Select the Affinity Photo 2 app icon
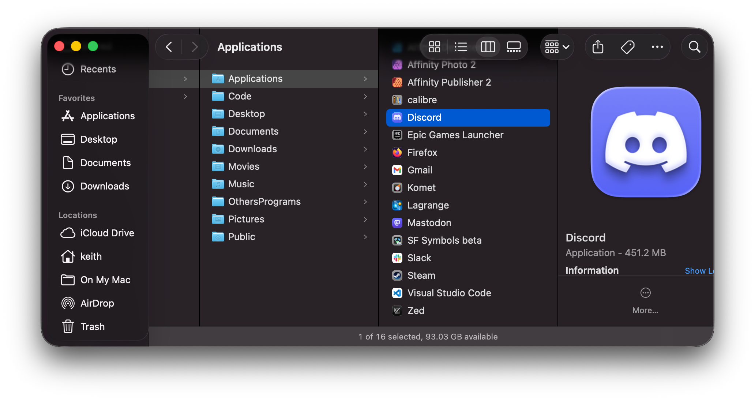755x401 pixels. 397,65
